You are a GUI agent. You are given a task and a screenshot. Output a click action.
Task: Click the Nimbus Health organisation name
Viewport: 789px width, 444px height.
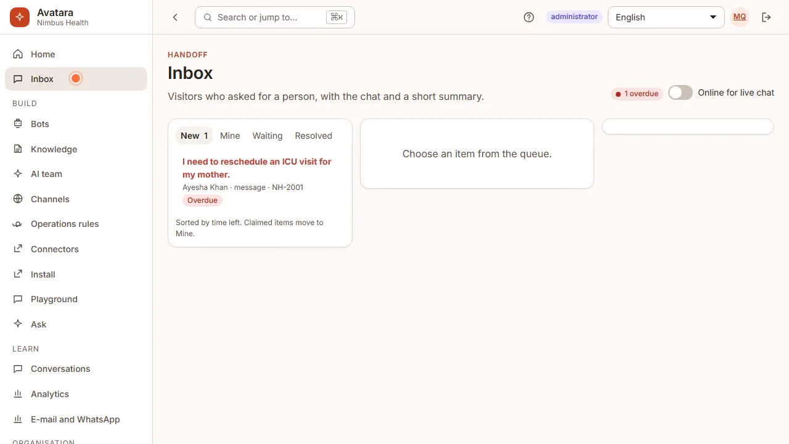click(63, 23)
